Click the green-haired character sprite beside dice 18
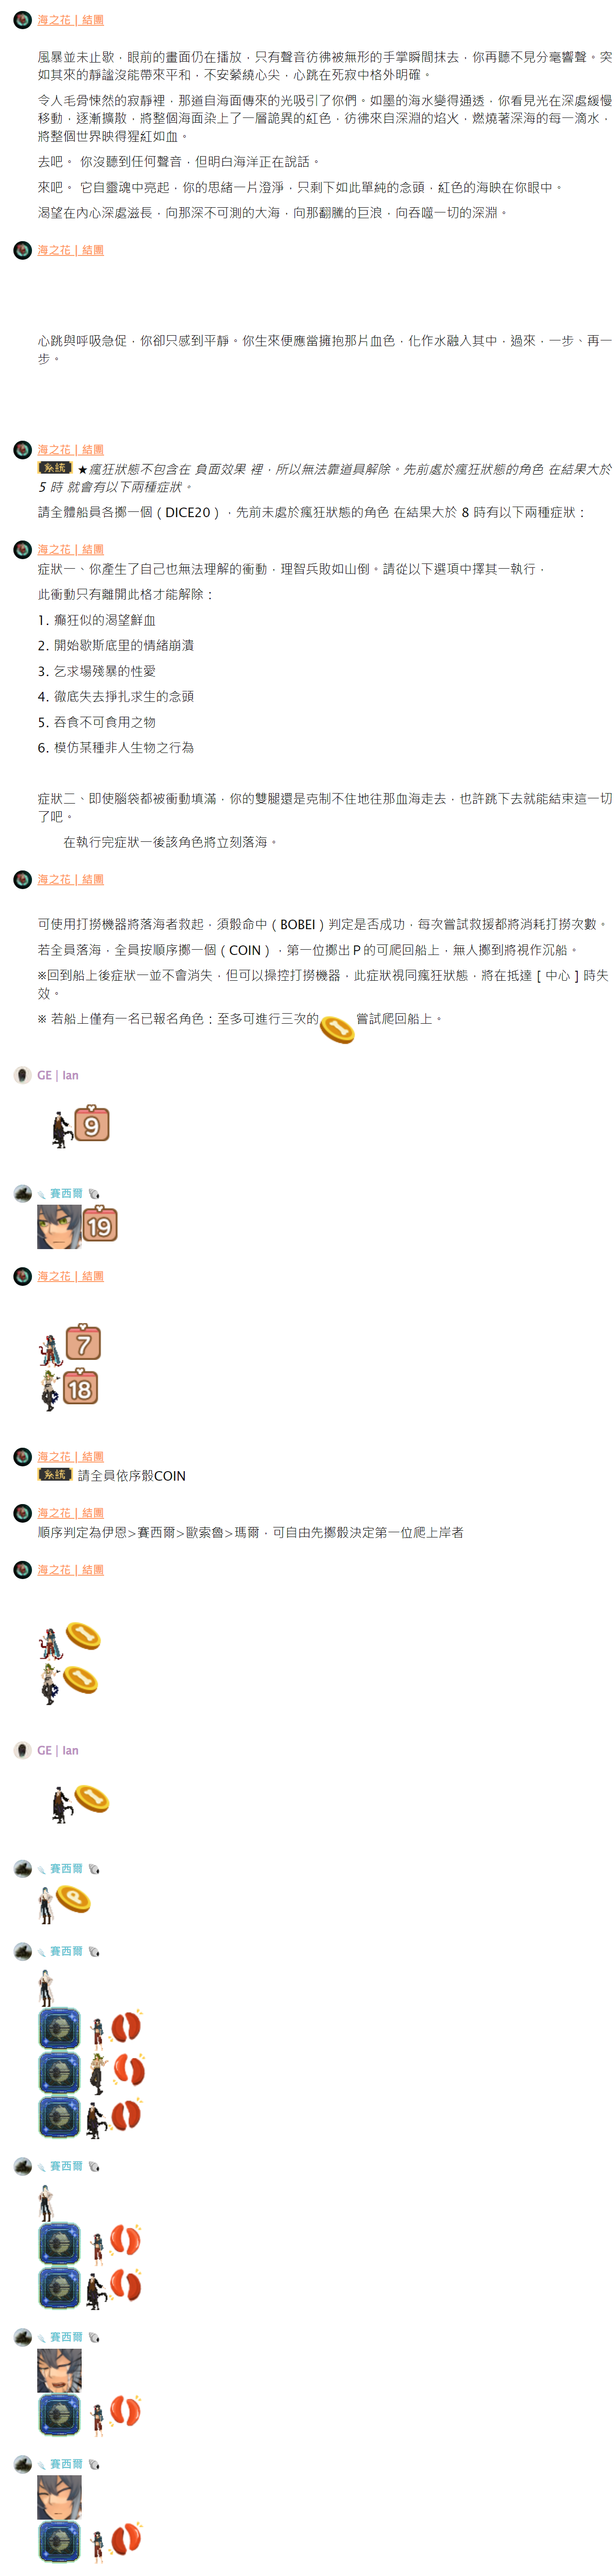 coord(50,1391)
